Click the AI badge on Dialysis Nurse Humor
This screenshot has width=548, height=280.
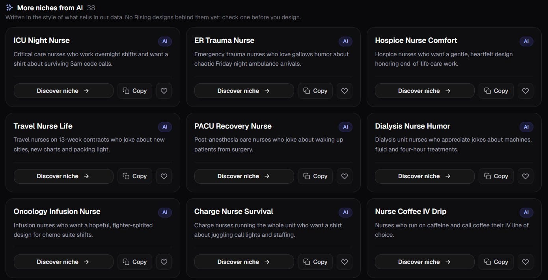click(x=526, y=127)
